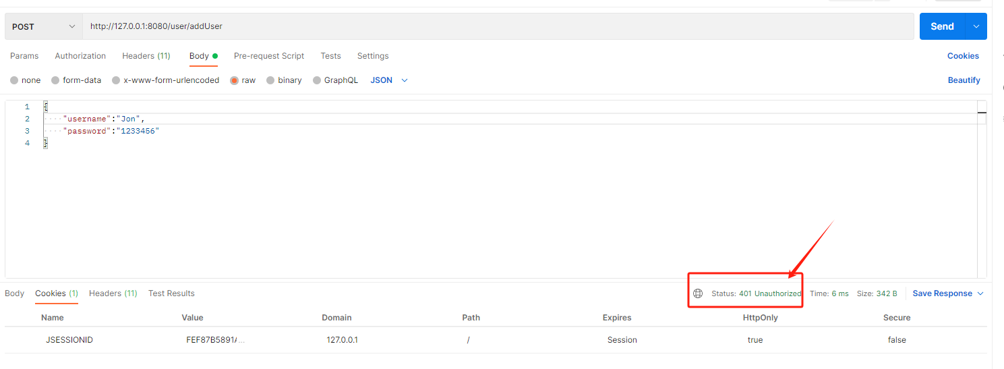Open the Pre-request Script tab

coord(269,56)
